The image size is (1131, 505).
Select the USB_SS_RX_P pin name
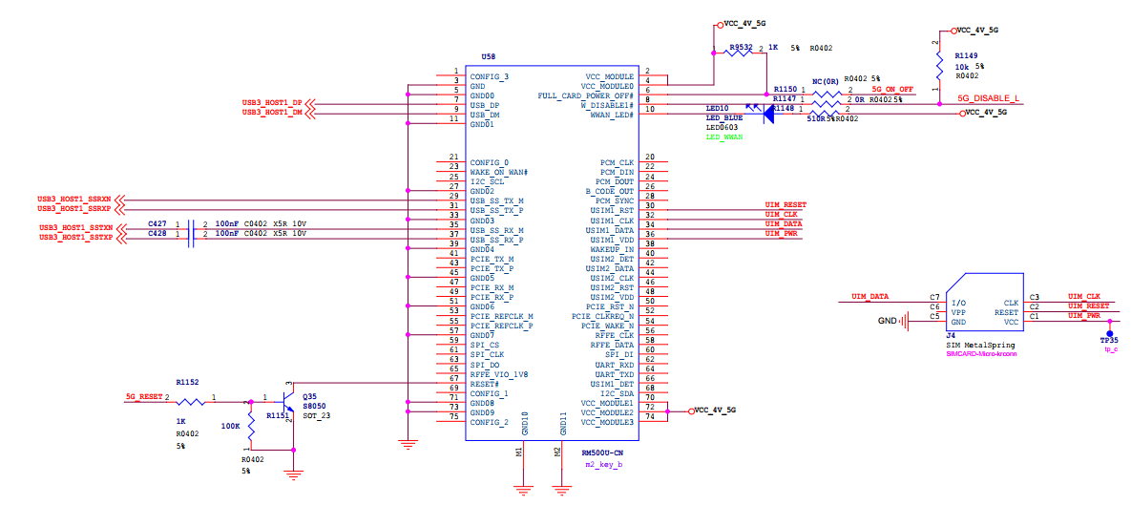coord(496,239)
